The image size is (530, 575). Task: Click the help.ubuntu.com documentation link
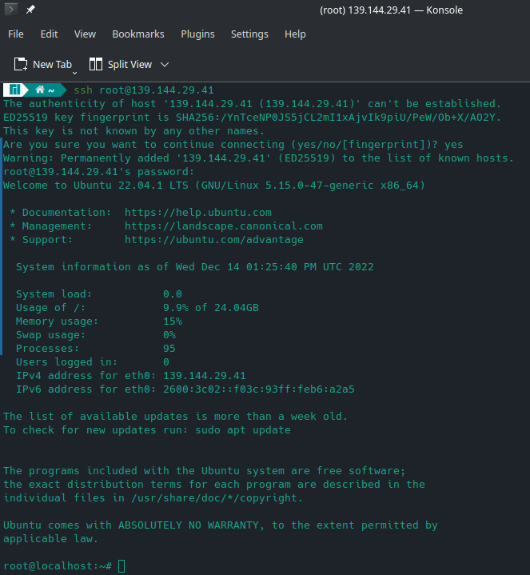click(x=198, y=213)
